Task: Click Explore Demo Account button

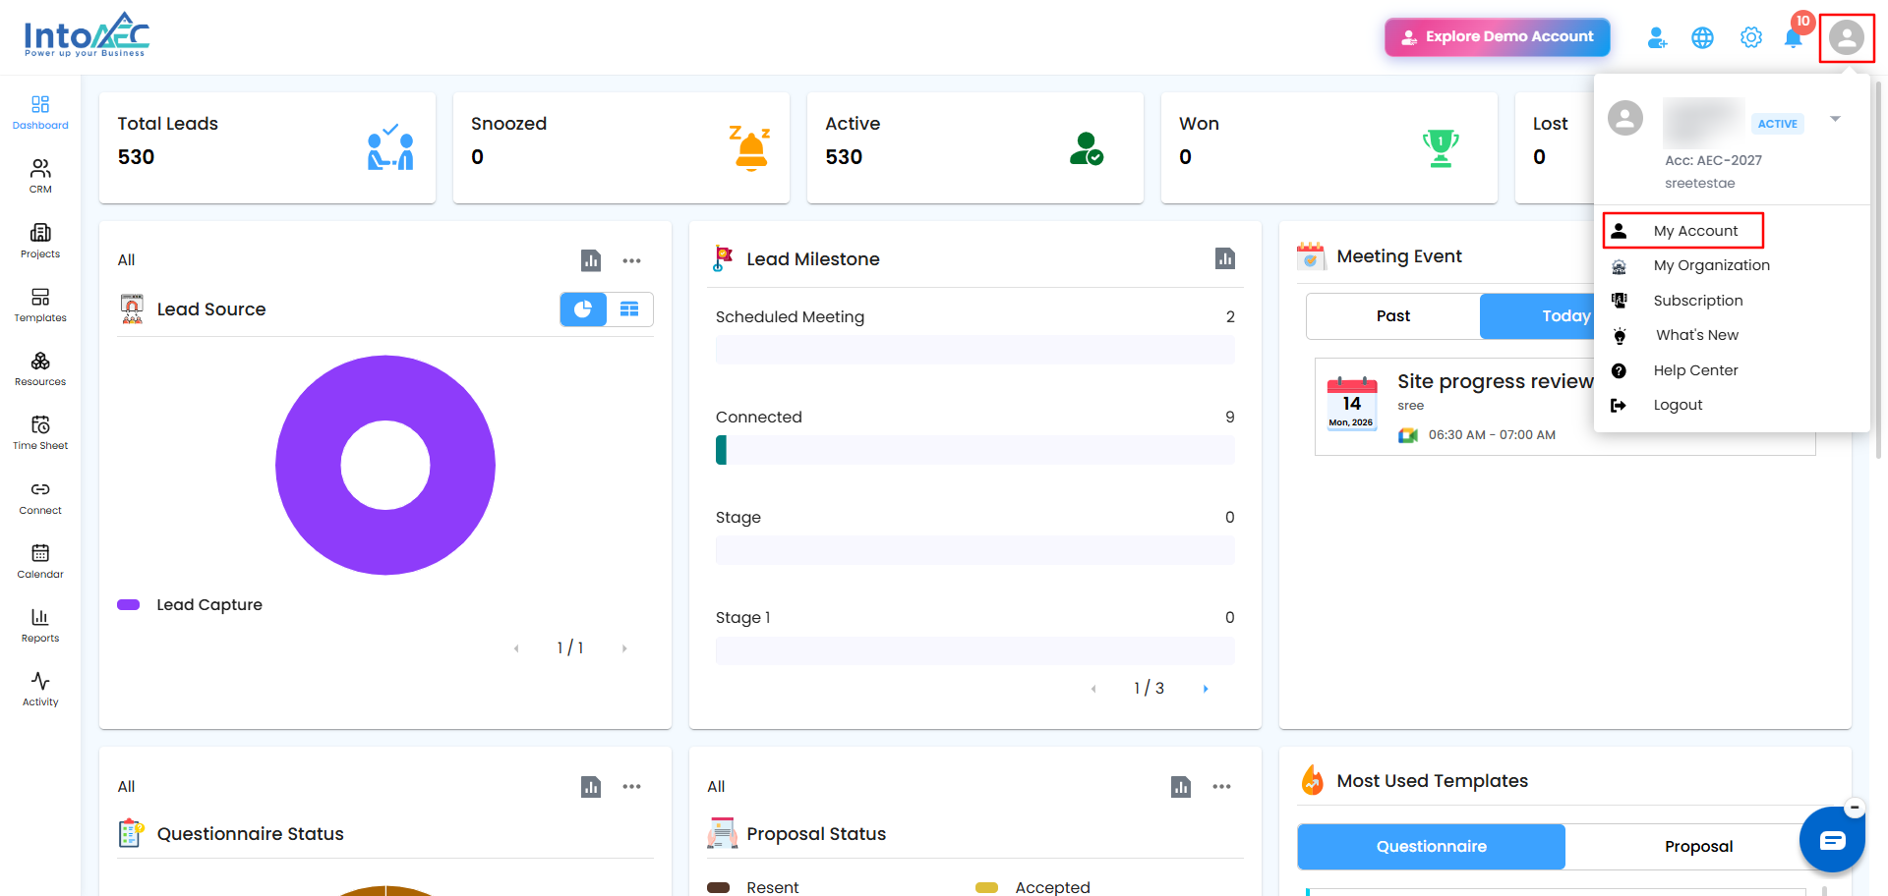Action: point(1498,36)
